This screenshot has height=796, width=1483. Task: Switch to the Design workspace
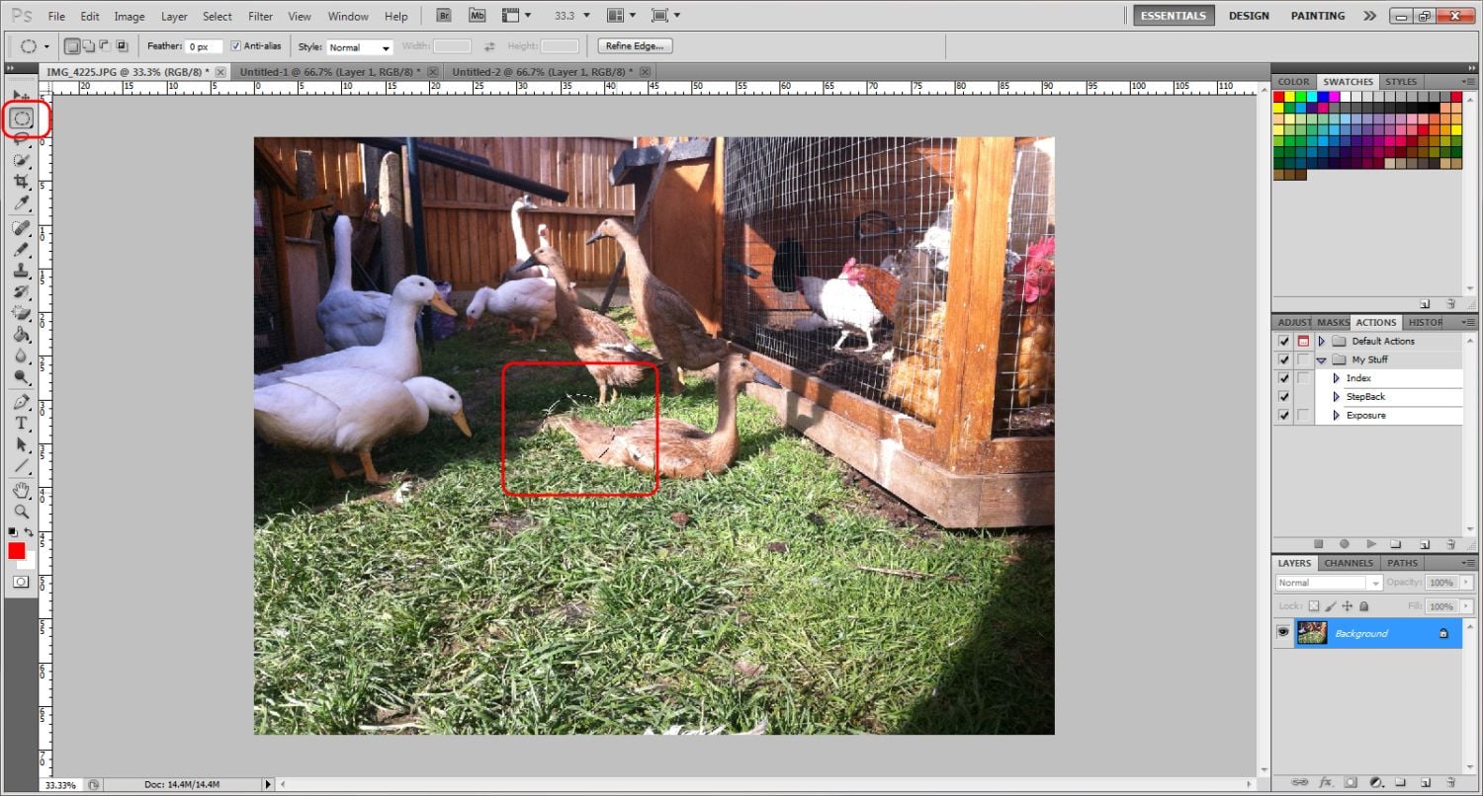tap(1249, 16)
